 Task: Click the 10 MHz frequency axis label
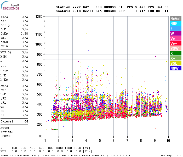(168, 141)
